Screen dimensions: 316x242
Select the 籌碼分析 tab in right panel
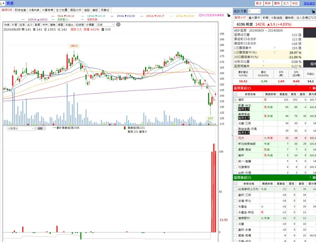point(240,18)
